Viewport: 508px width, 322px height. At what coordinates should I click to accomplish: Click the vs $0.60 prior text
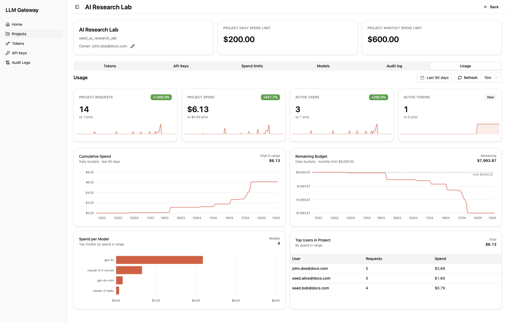(x=198, y=117)
